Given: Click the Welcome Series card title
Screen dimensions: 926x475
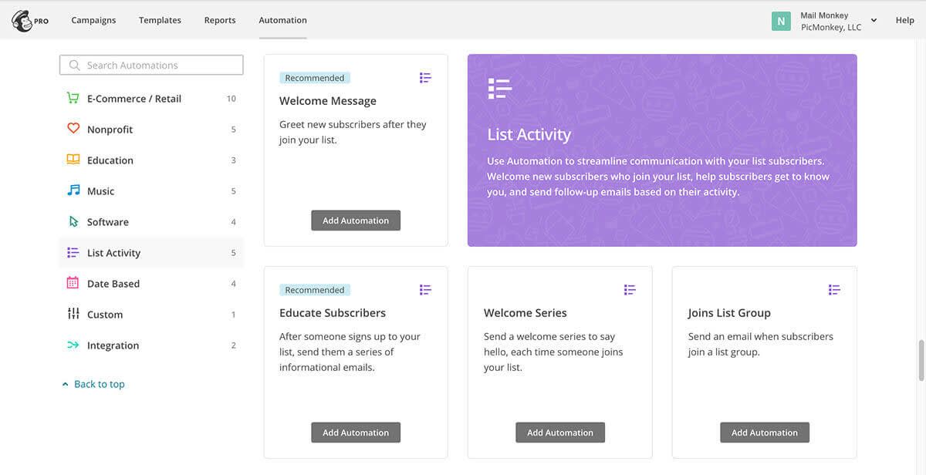Looking at the screenshot, I should [526, 313].
